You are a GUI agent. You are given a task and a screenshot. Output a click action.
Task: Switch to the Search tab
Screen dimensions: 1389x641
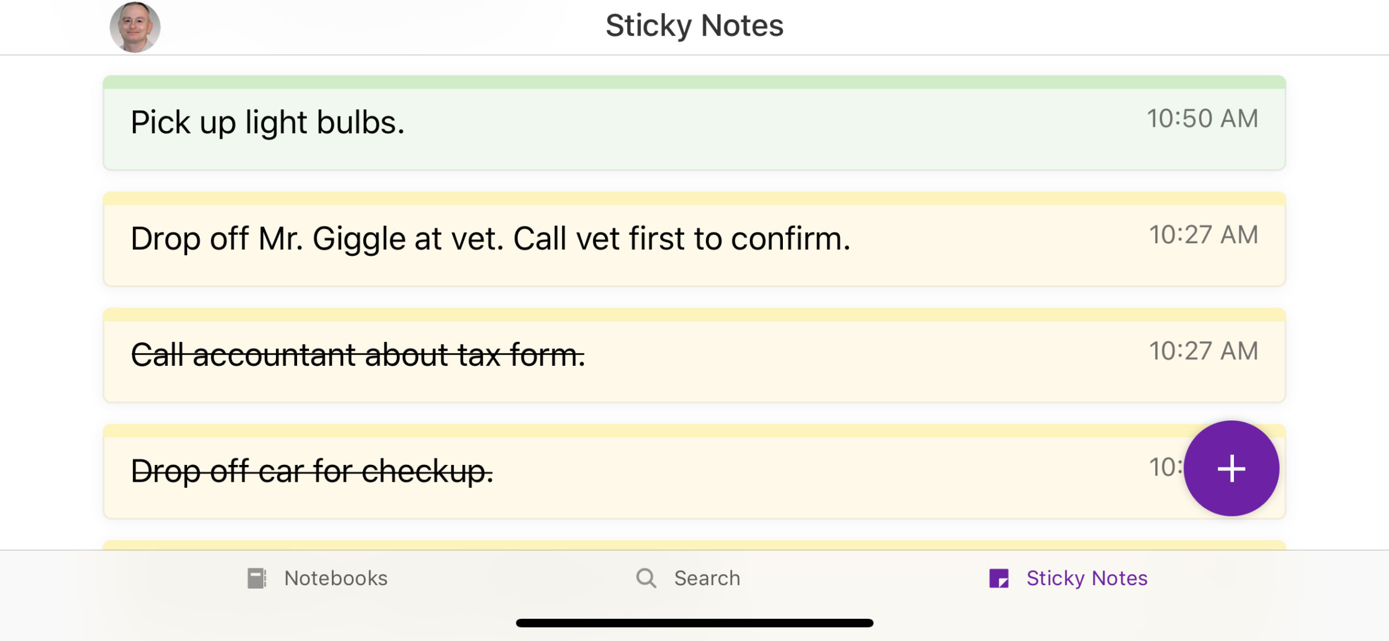[688, 577]
